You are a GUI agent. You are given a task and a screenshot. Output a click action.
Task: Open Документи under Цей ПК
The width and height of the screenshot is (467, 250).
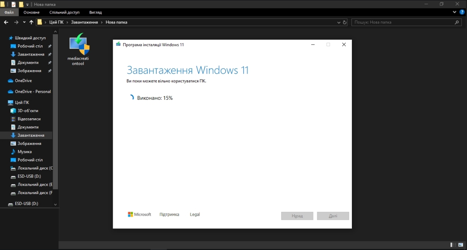tap(28, 127)
